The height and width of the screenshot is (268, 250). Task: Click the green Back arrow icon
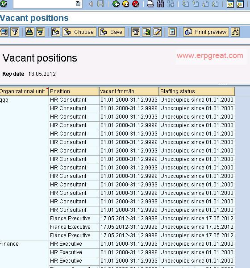click(x=116, y=4)
